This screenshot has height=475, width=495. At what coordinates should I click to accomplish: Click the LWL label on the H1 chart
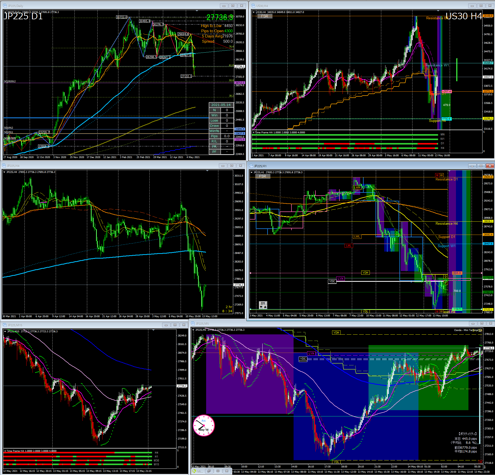357,236
